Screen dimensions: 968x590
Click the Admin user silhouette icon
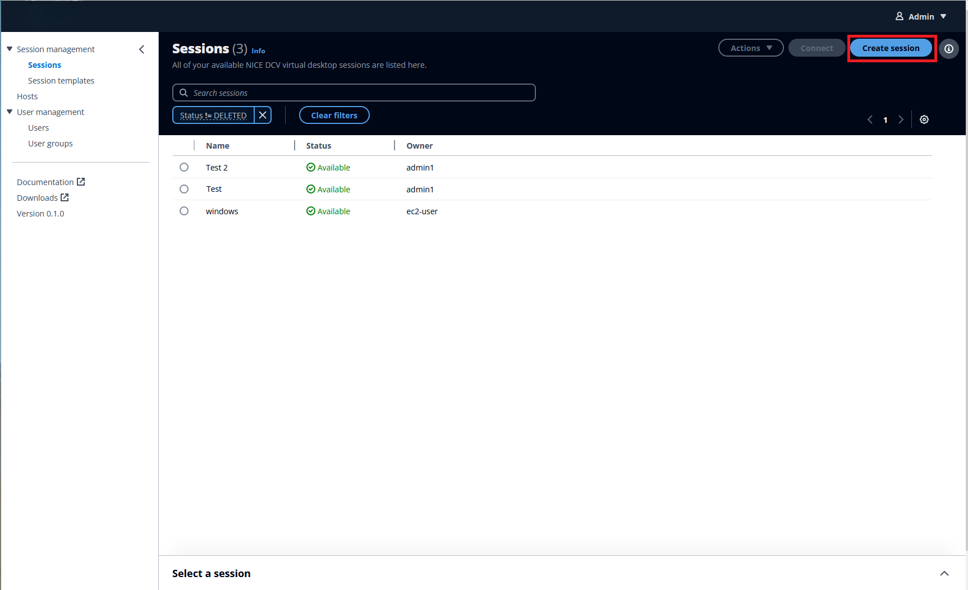coord(900,16)
